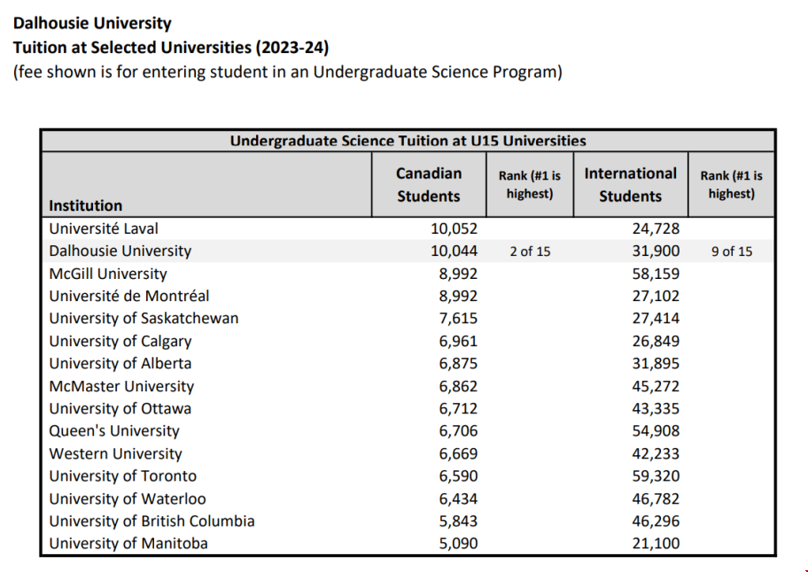Select McGill University's international tuition 58,159
Viewport: 808px width, 572px height.
[656, 274]
